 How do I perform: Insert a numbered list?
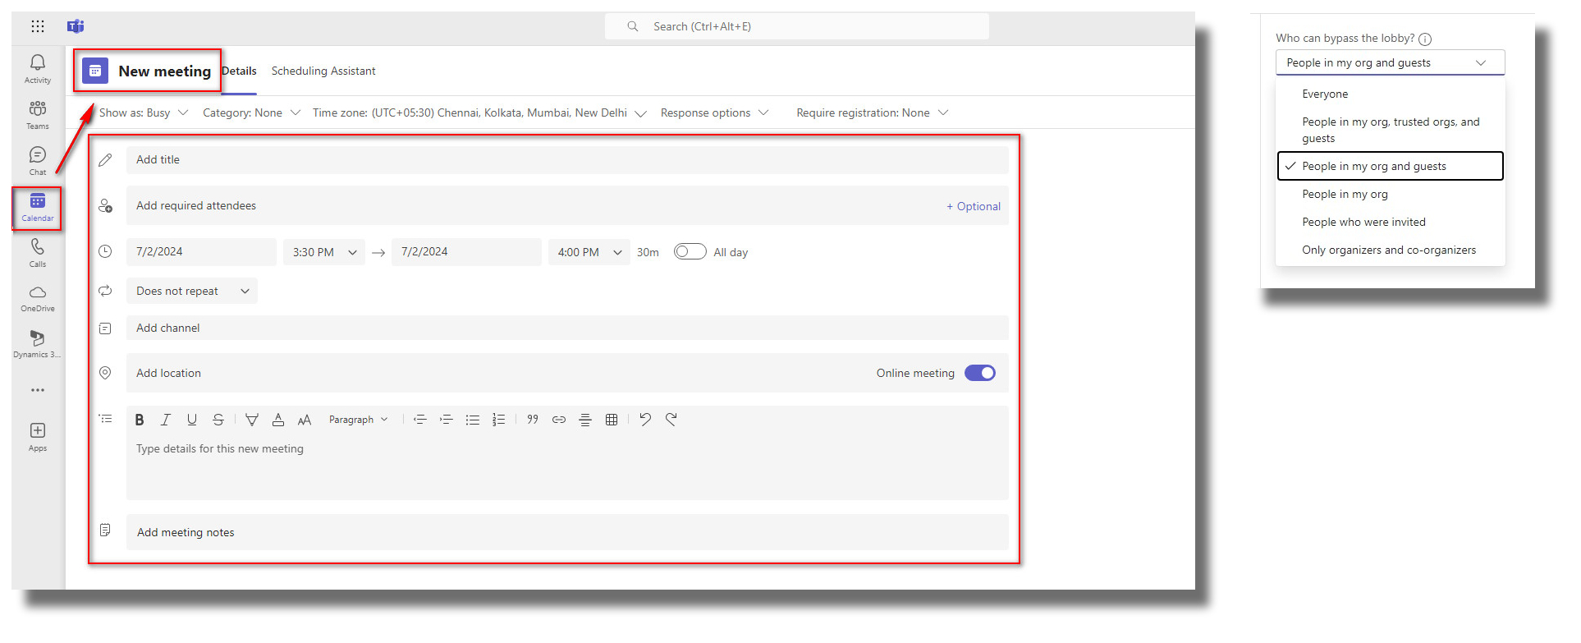[x=499, y=420]
